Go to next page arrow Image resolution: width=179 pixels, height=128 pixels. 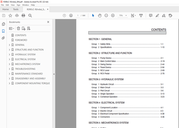[71, 15]
